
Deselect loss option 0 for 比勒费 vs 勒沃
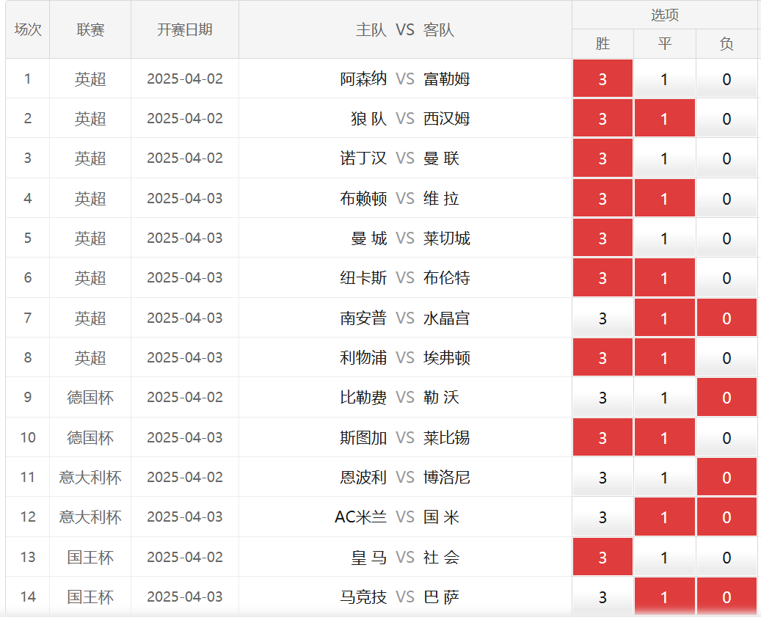tap(727, 398)
